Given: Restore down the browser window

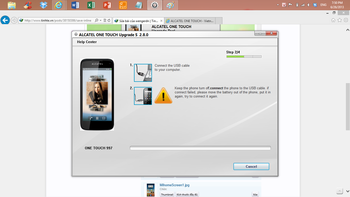Looking at the screenshot, I should tap(334, 13).
